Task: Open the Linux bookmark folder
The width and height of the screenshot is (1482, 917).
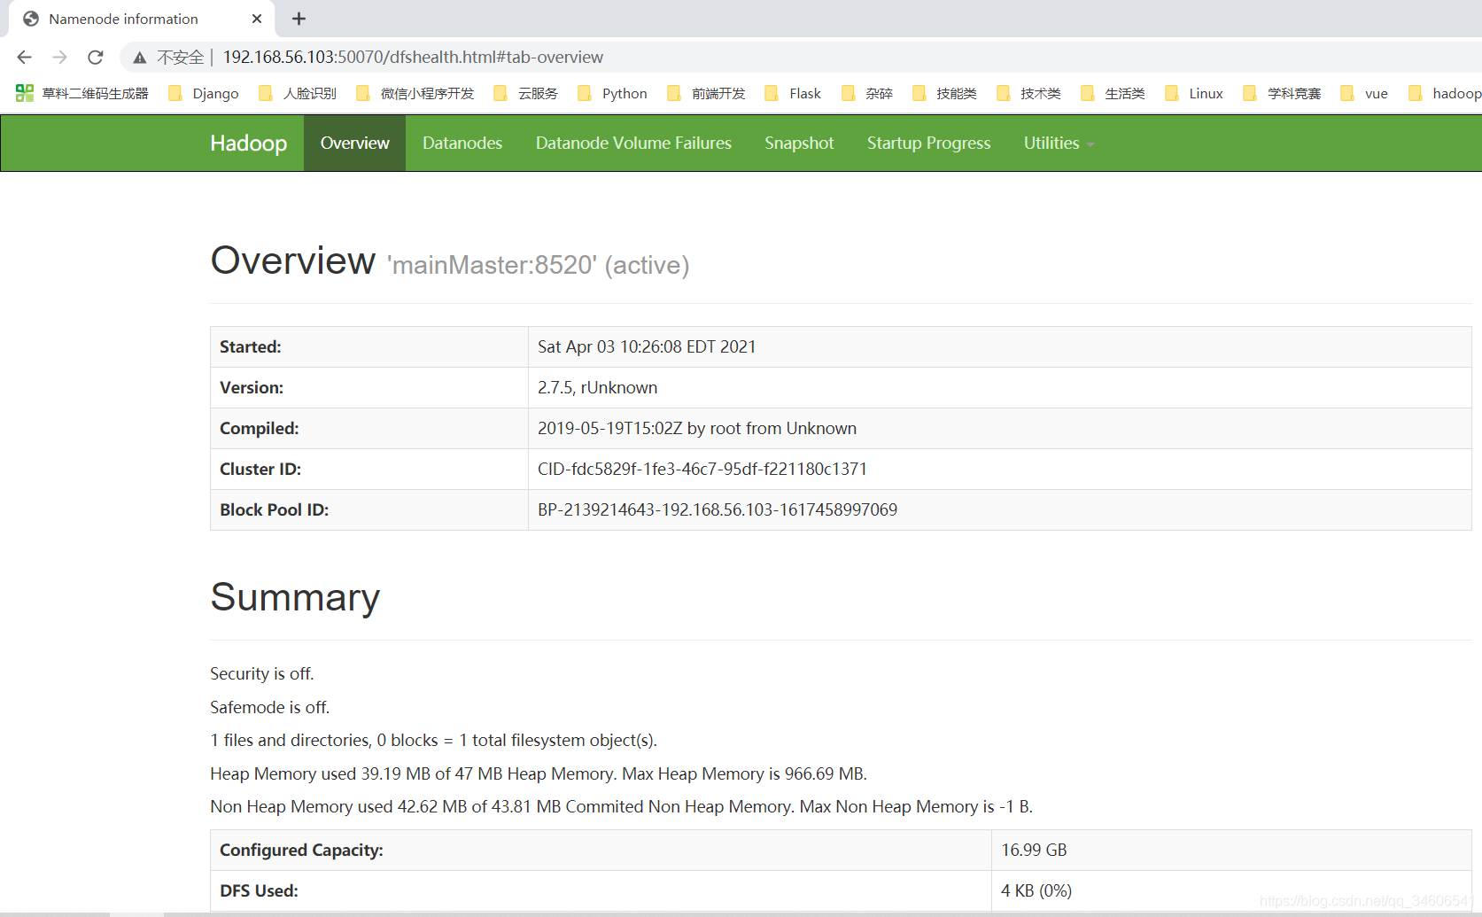Action: 1194,93
